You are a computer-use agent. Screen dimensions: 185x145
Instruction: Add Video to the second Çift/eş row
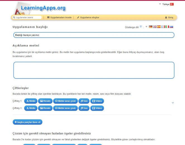[x=97, y=108]
